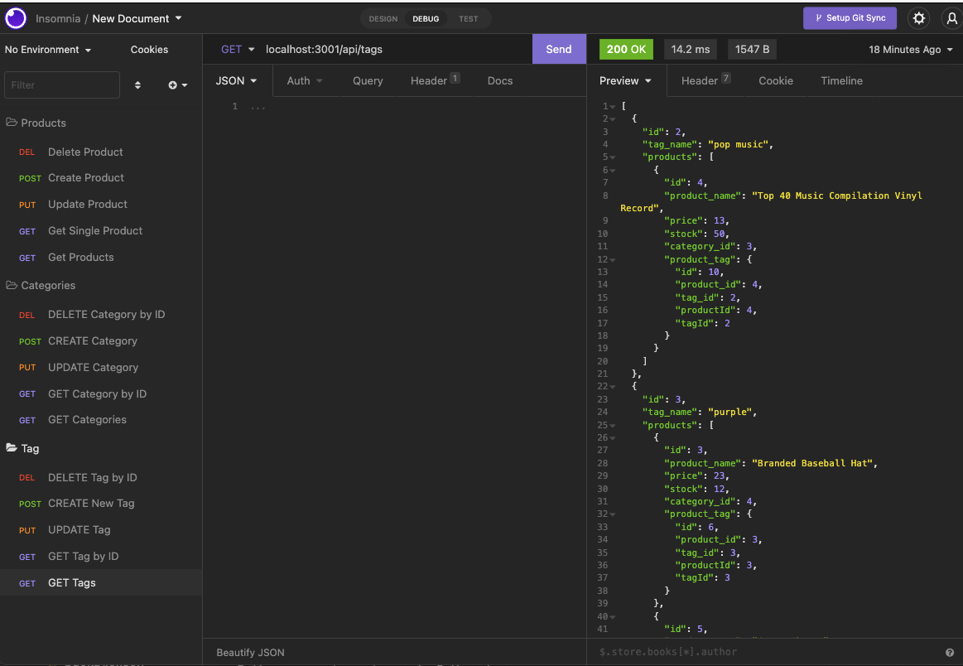Open the Preview mode dropdown
Viewport: 963px width, 666px height.
[x=626, y=80]
